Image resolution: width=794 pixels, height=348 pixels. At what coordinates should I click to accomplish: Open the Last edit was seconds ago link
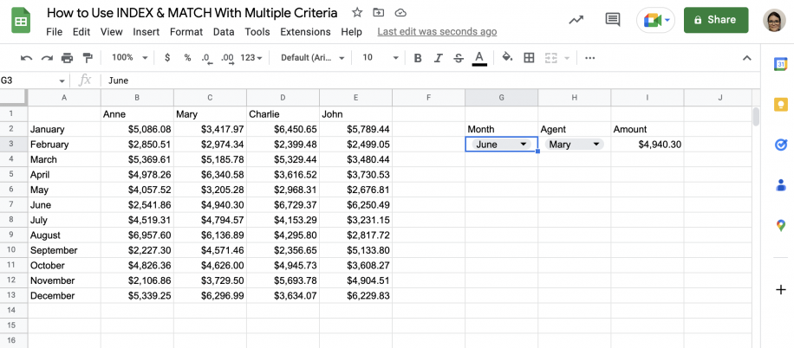pyautogui.click(x=437, y=32)
